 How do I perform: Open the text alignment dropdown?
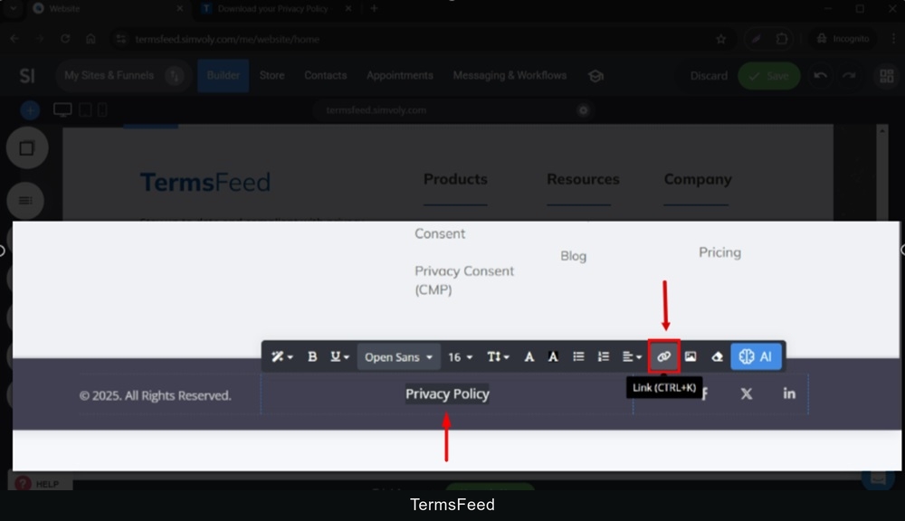point(632,357)
